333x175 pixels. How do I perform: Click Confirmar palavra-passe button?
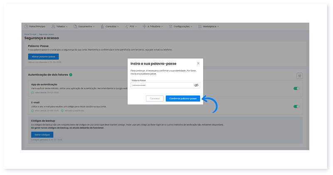click(x=183, y=99)
